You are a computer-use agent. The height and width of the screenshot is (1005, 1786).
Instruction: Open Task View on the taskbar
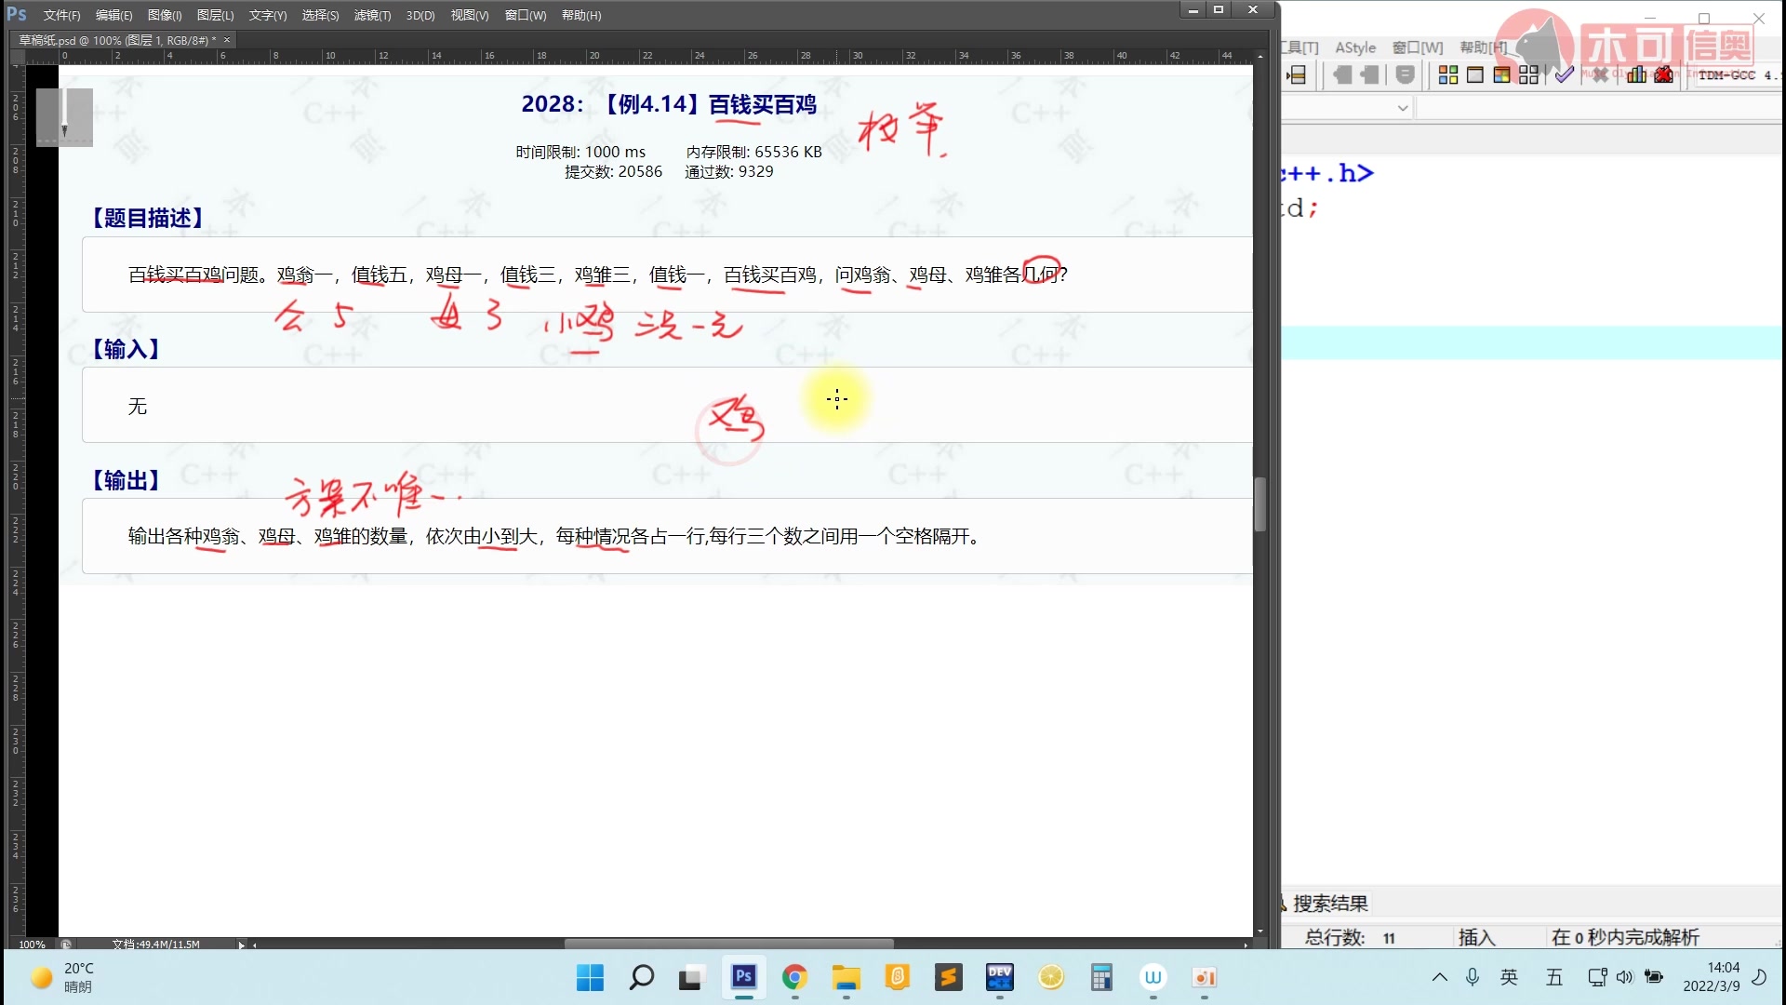(690, 977)
